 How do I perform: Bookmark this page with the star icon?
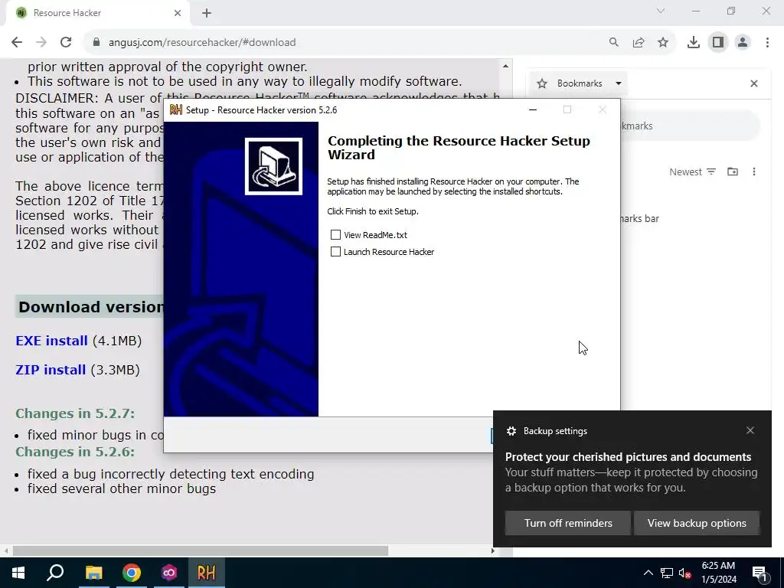coord(663,43)
